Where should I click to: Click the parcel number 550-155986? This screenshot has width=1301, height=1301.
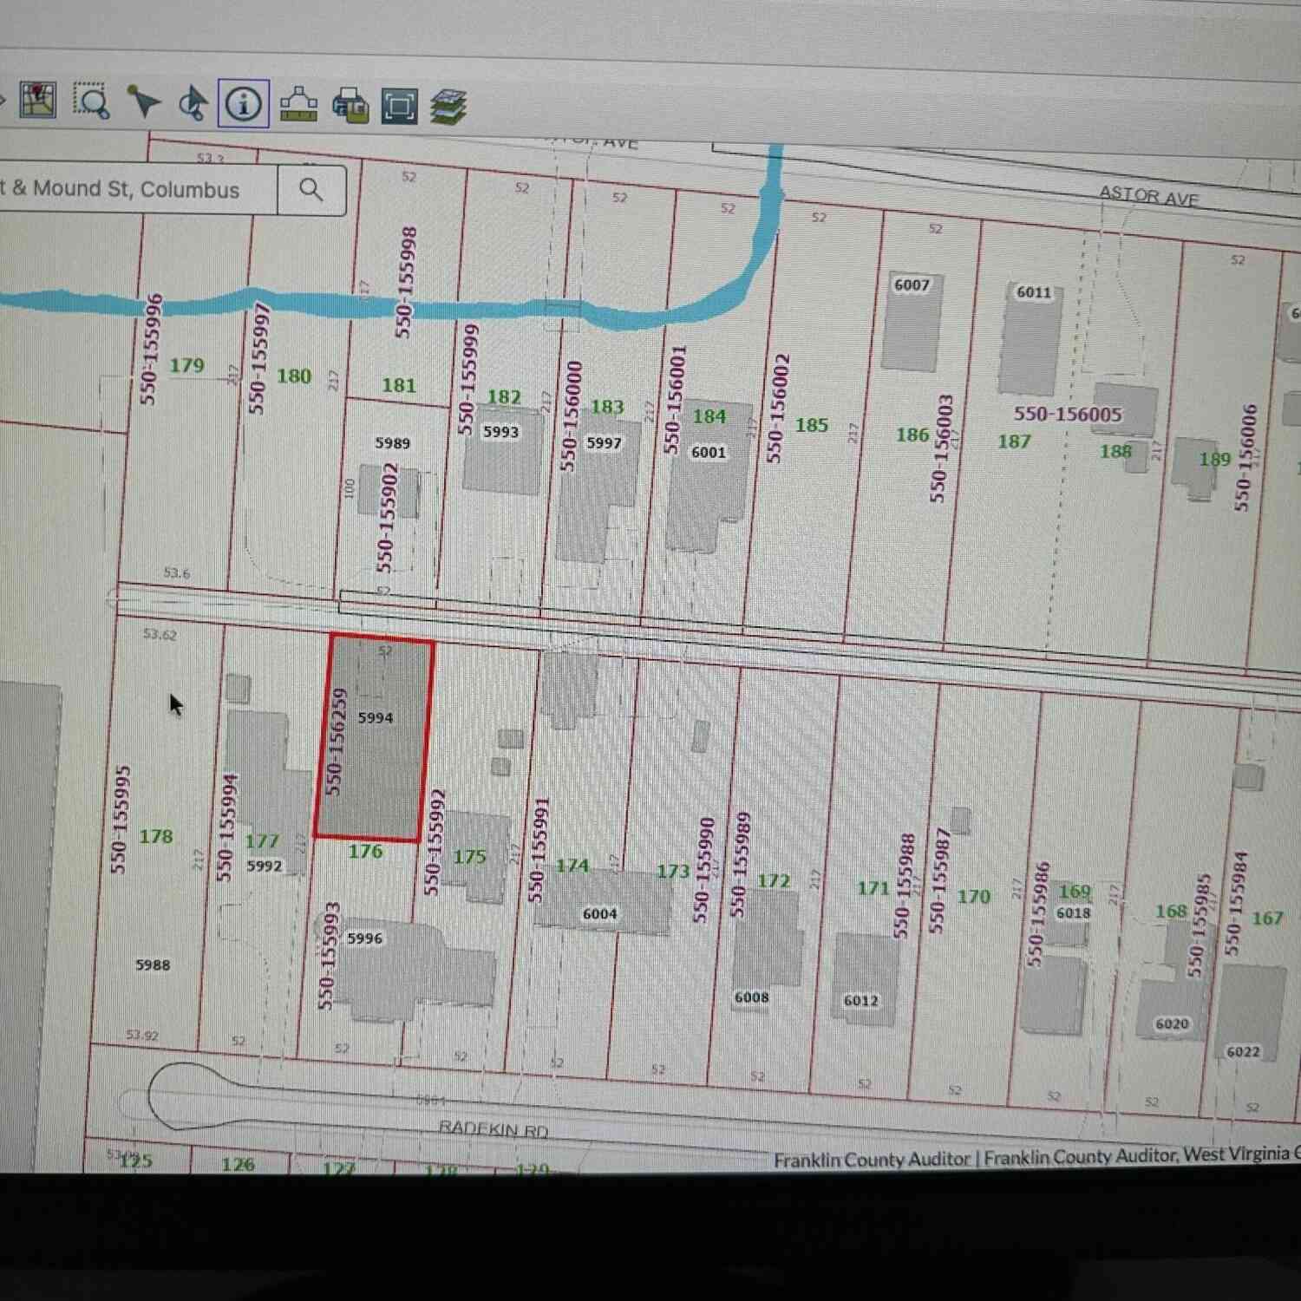coord(1036,914)
